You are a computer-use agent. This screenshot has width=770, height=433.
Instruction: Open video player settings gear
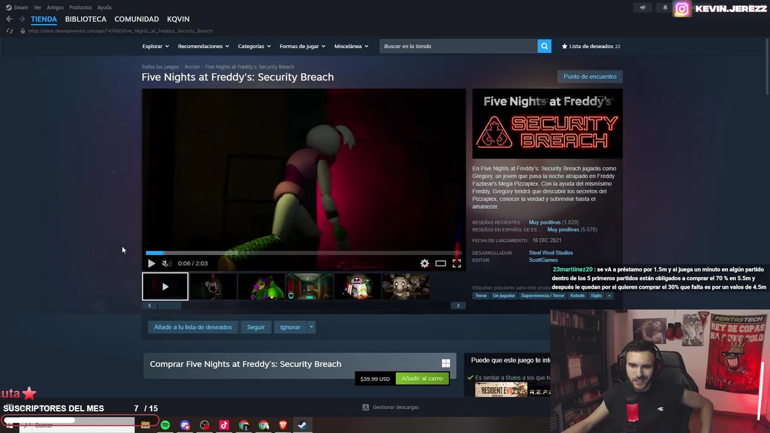click(425, 263)
